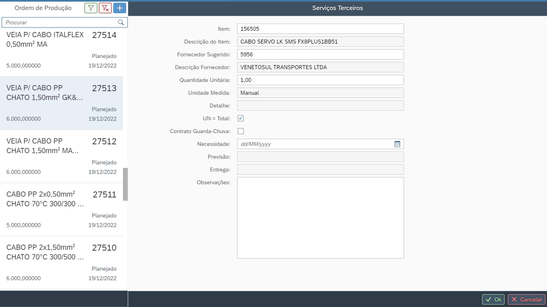547x307 pixels.
Task: Open production order 27512
Action: coord(61,156)
